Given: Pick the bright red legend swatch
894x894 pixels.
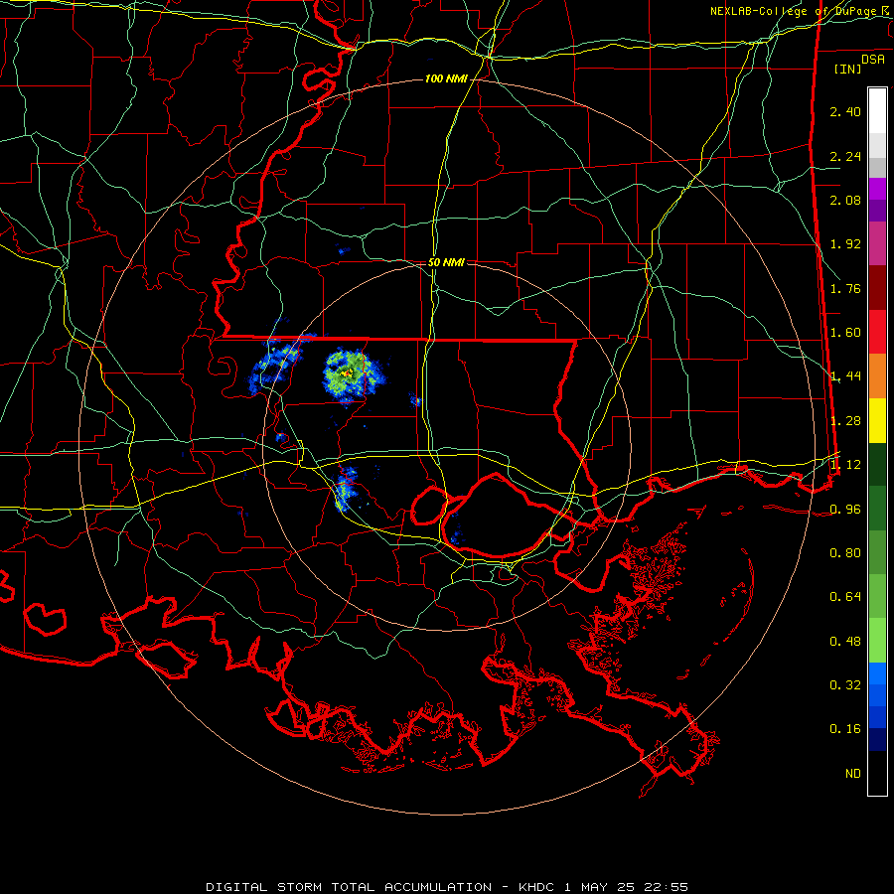Looking at the screenshot, I should point(877,332).
